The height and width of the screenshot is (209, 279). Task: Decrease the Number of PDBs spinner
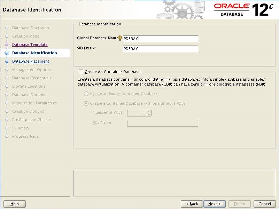[149, 115]
